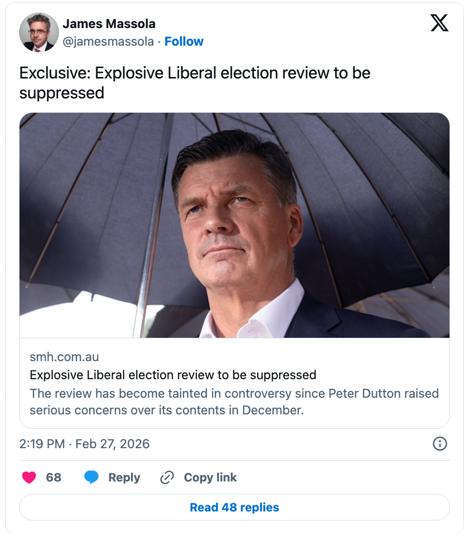Screen dimensions: 470x540
Task: Follow @jamesmassola
Action: coord(184,42)
